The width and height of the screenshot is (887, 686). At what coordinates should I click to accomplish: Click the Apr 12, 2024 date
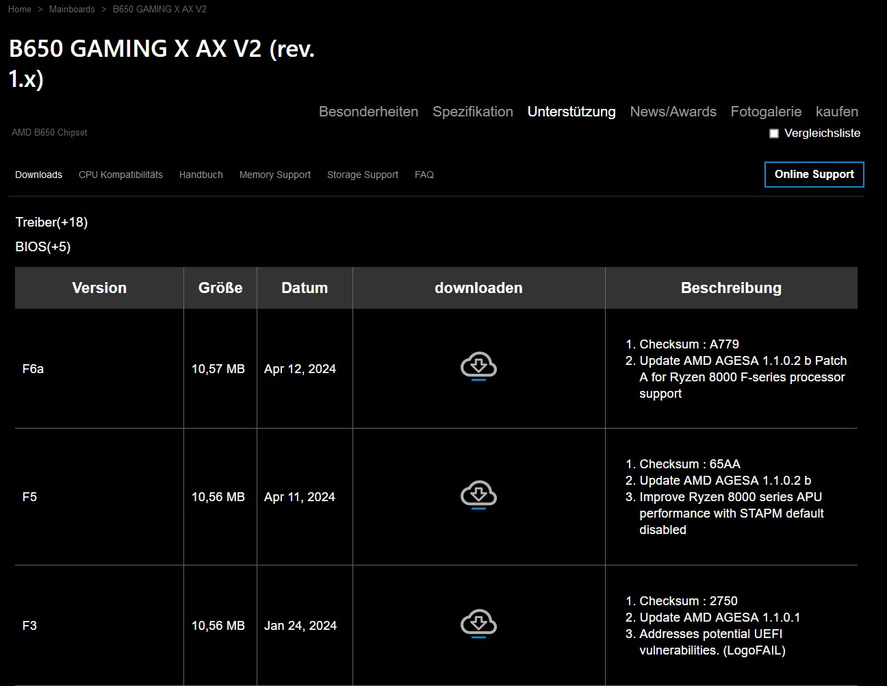(300, 369)
